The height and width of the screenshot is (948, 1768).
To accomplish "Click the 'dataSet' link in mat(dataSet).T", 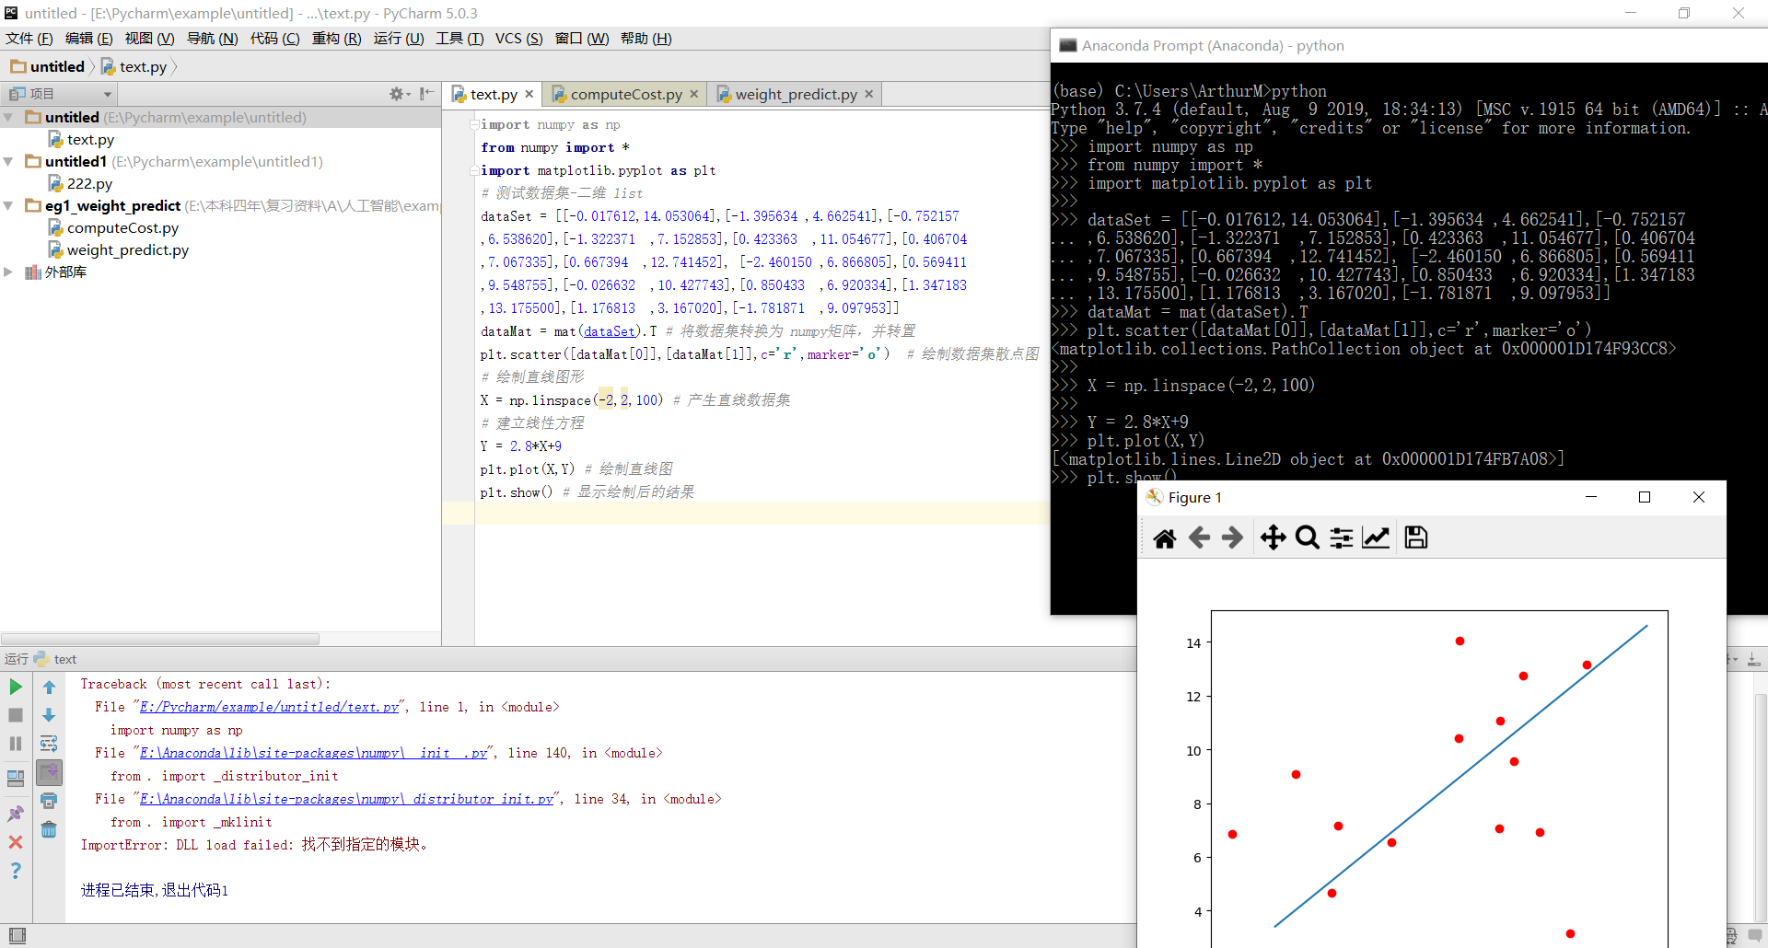I will point(610,331).
